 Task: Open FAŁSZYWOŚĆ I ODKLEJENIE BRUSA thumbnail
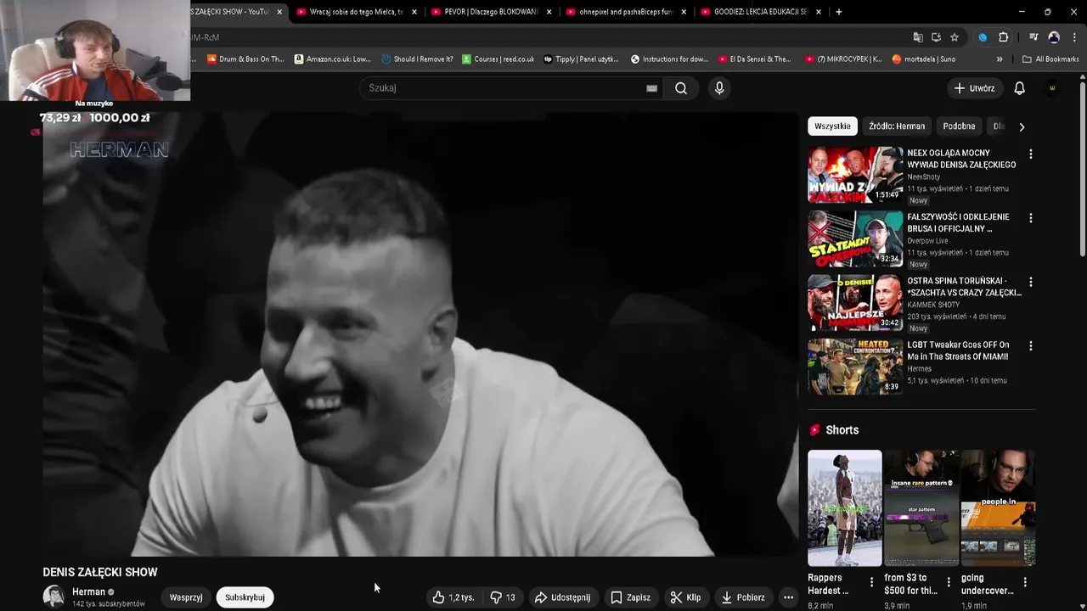point(855,239)
